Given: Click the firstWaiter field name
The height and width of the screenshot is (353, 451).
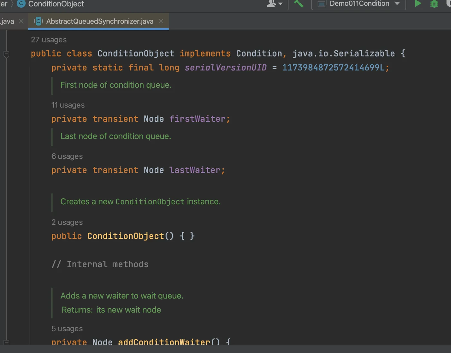Looking at the screenshot, I should coord(197,119).
